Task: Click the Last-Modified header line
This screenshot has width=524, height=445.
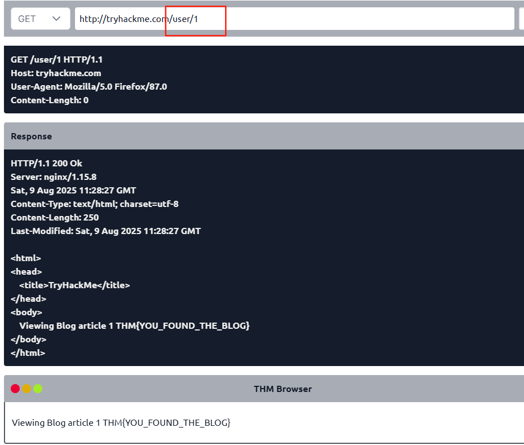Action: point(105,231)
